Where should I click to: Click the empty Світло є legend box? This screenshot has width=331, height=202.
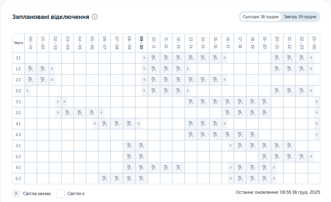61,194
